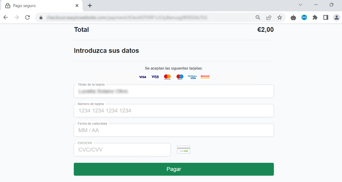Click the CVC/CVV input field
This screenshot has height=182, width=342.
tap(122, 150)
